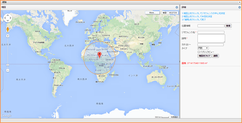The image size is (242, 123).
Task: Click the 位置情報 text field
Action: (211, 26)
